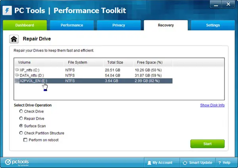Click the 10.26 GB (50 %) free space cell
Viewport: 238px width, 168px height.
148,70
